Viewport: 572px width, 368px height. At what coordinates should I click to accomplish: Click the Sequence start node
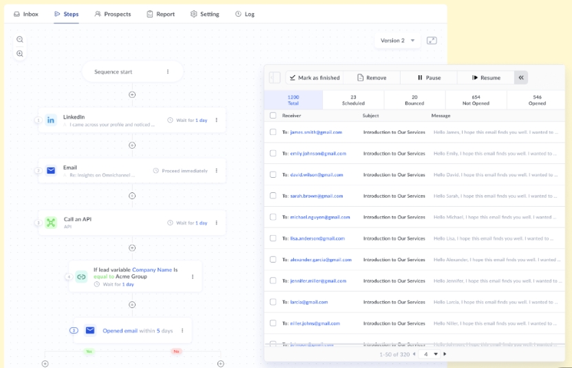pos(132,72)
